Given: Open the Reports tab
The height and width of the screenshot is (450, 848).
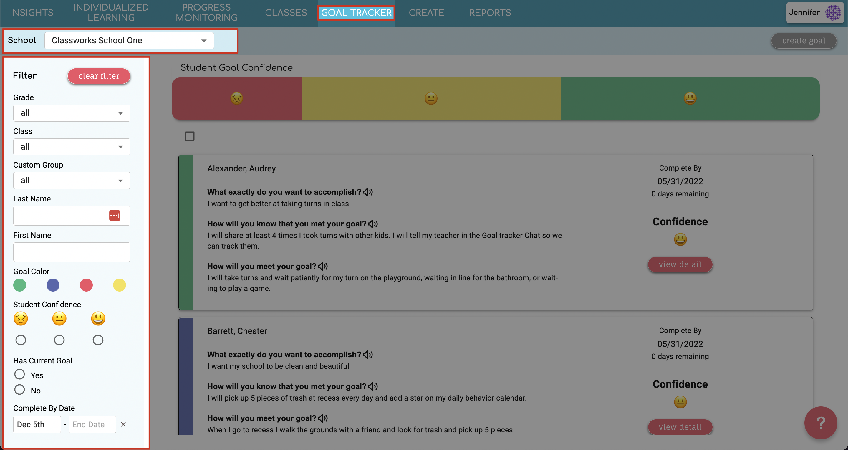Looking at the screenshot, I should tap(490, 12).
